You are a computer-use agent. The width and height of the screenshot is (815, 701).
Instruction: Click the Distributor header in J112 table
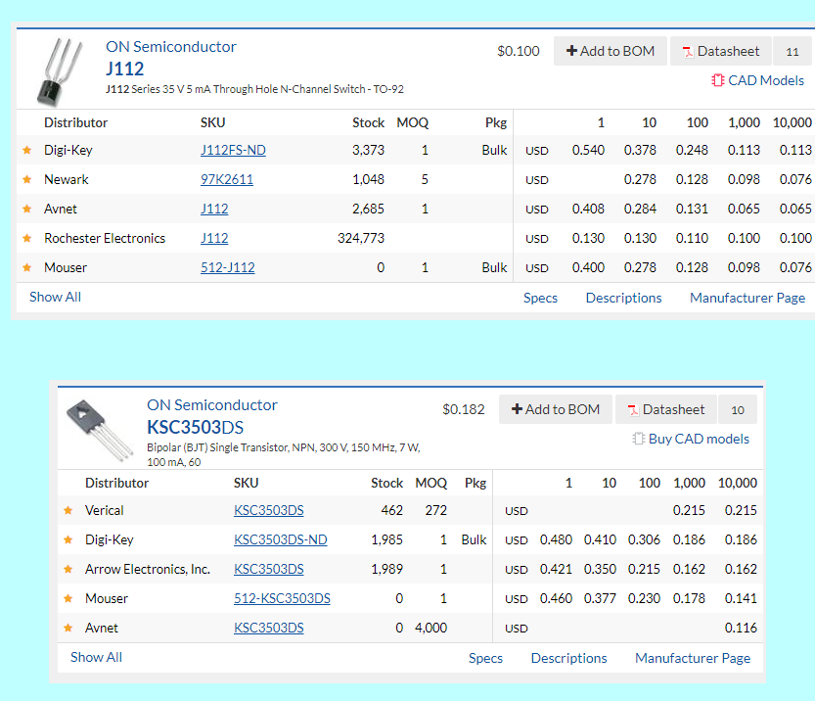75,122
